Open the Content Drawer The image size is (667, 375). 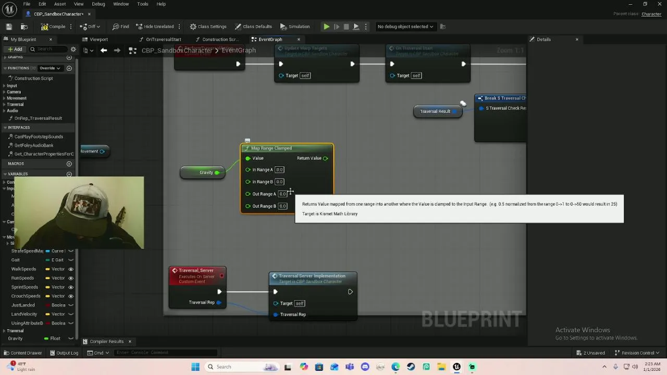click(x=22, y=353)
